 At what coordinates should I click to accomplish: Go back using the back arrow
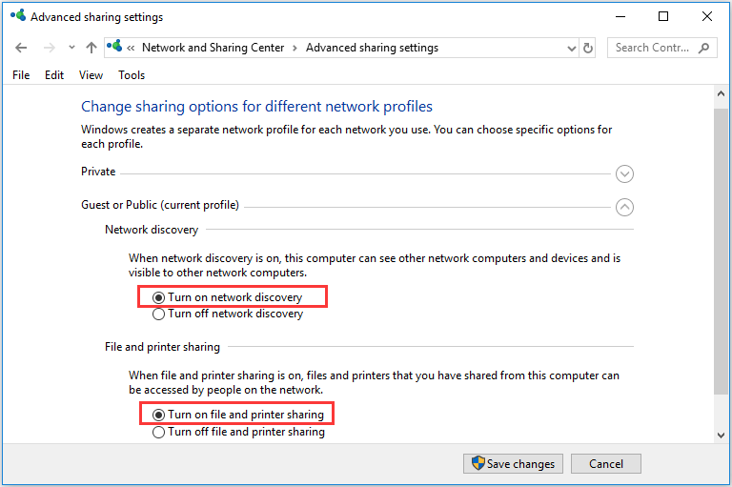click(x=21, y=48)
